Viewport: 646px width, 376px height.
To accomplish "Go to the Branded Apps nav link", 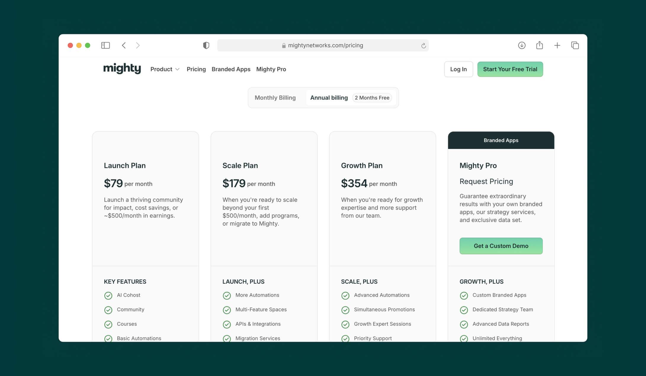I will 231,69.
